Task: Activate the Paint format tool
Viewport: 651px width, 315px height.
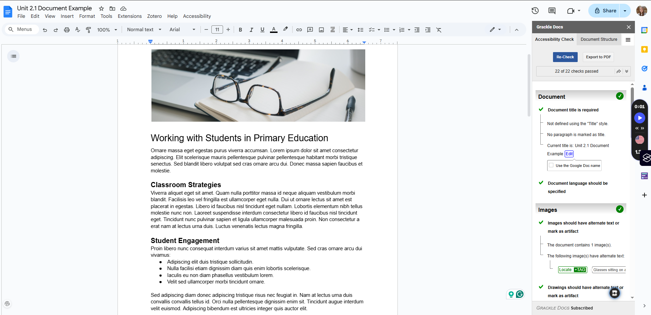Action: coord(88,30)
